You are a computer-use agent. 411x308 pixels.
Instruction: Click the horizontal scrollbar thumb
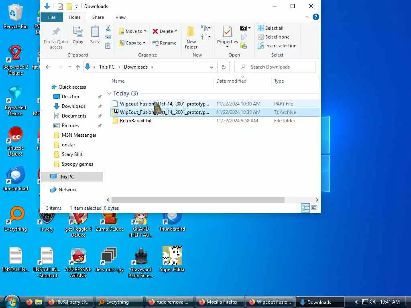[x=198, y=200]
